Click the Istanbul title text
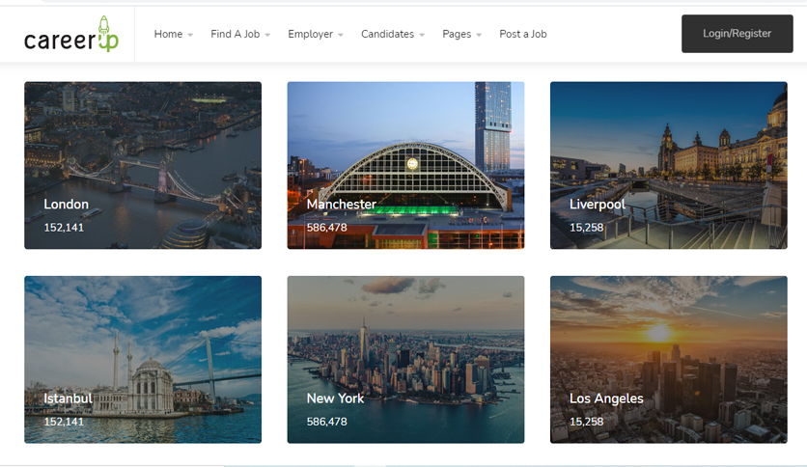 pos(68,398)
